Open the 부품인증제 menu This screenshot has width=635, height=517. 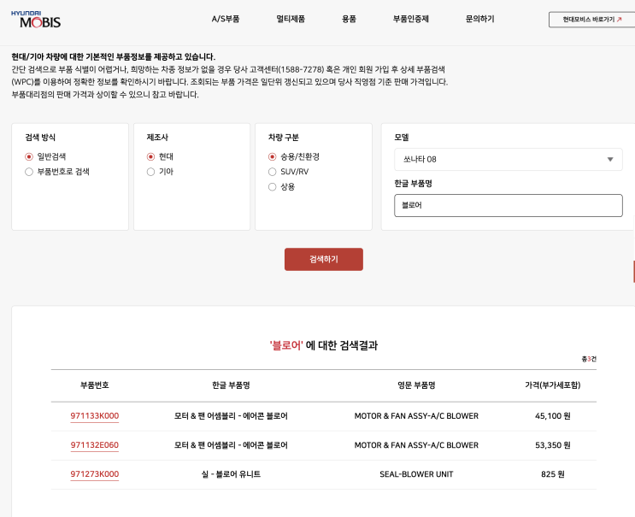click(x=410, y=19)
